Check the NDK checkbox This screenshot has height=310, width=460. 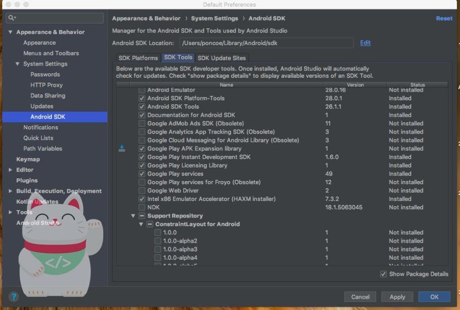142,208
